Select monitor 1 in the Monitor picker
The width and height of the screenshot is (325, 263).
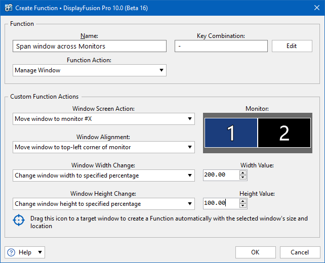(231, 133)
